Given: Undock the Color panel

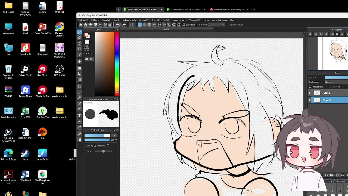Looking at the screenshot, I should click(114, 30).
